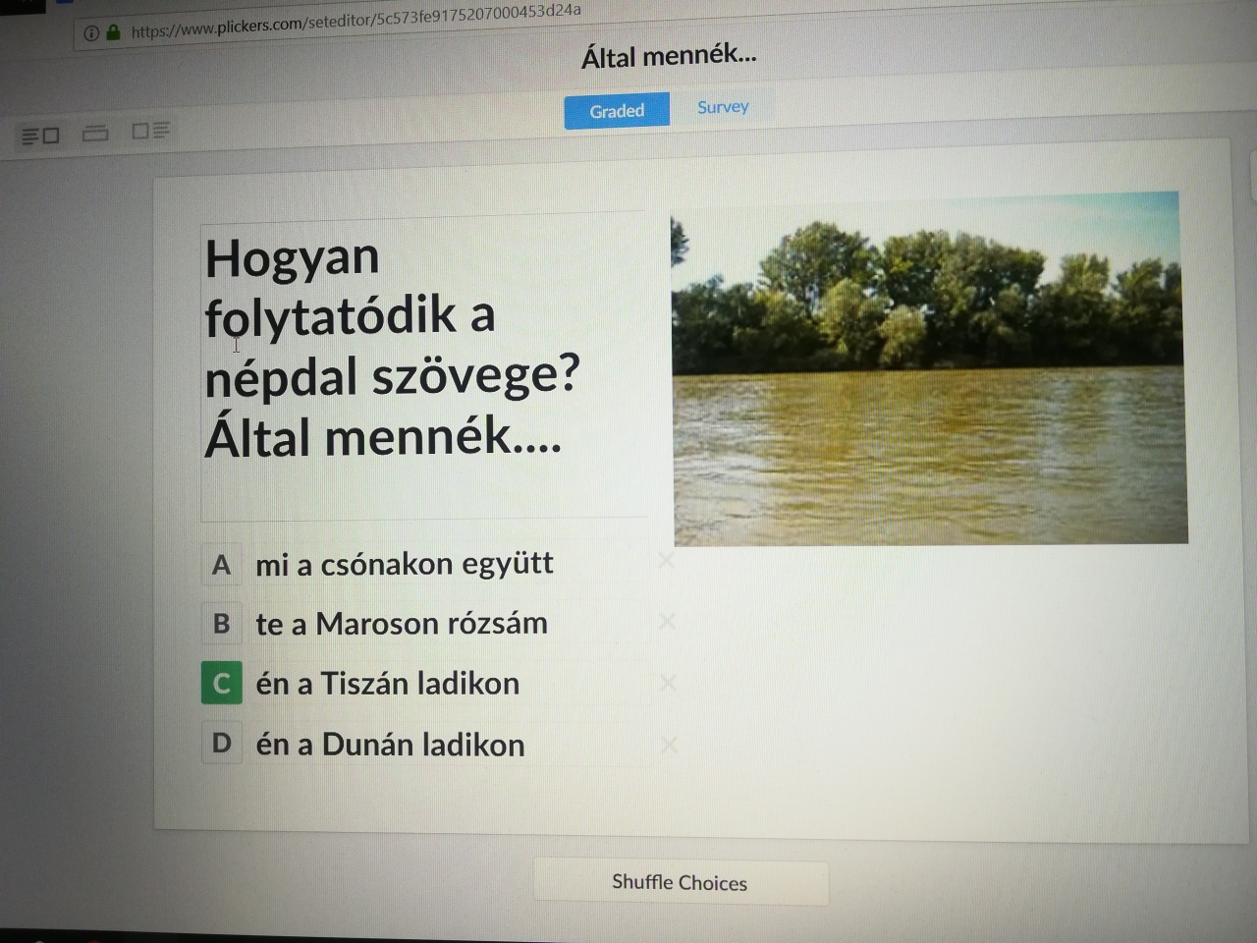Image resolution: width=1257 pixels, height=943 pixels.
Task: Edit choice text 'mi a csónakon együtt'
Action: point(405,564)
